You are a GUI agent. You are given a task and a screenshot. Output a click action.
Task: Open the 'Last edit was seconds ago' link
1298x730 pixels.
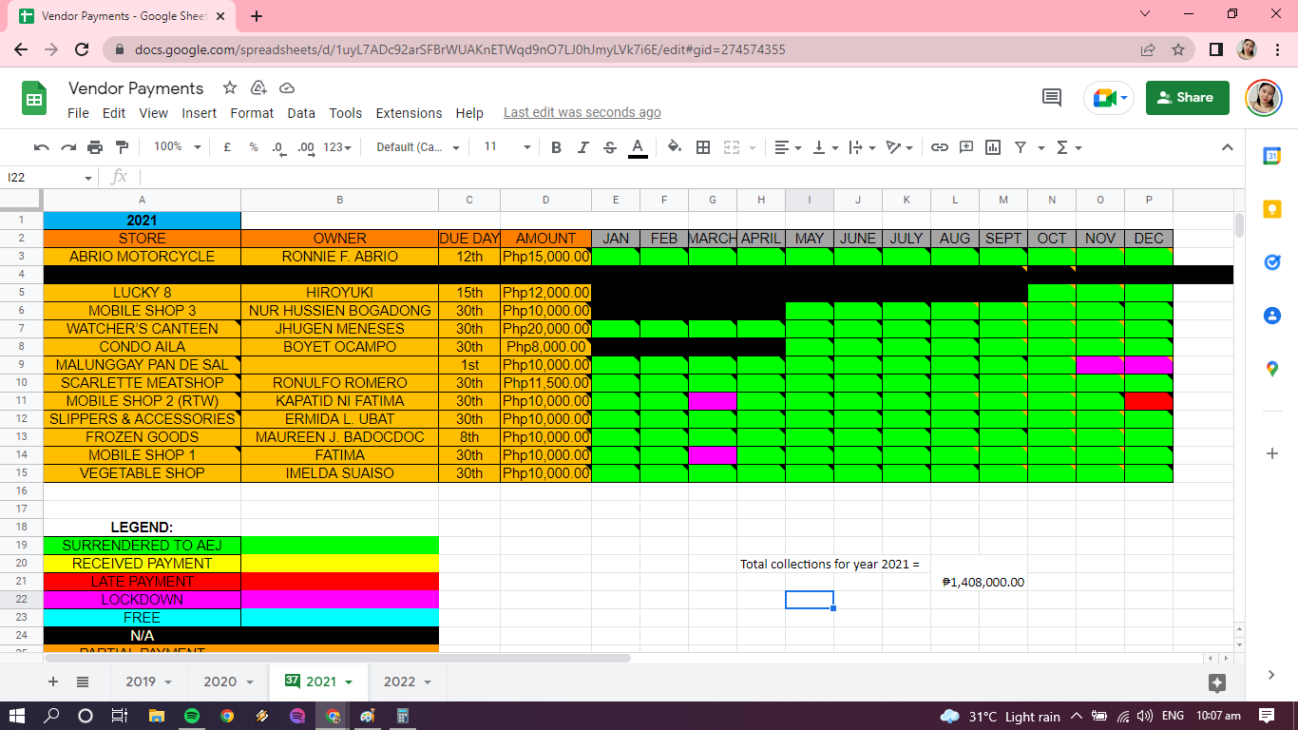(582, 113)
